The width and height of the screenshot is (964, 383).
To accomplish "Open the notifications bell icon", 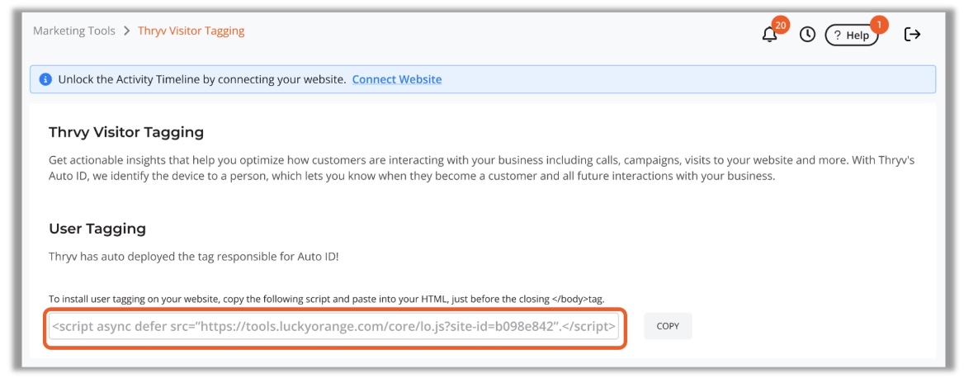I will [769, 35].
